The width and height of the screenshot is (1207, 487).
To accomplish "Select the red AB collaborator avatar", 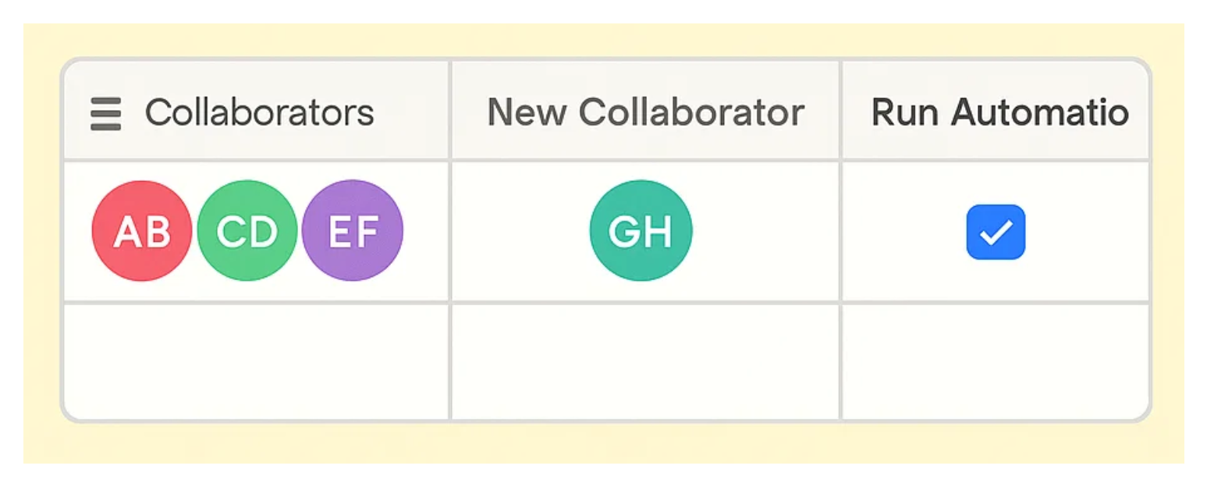I will 141,231.
